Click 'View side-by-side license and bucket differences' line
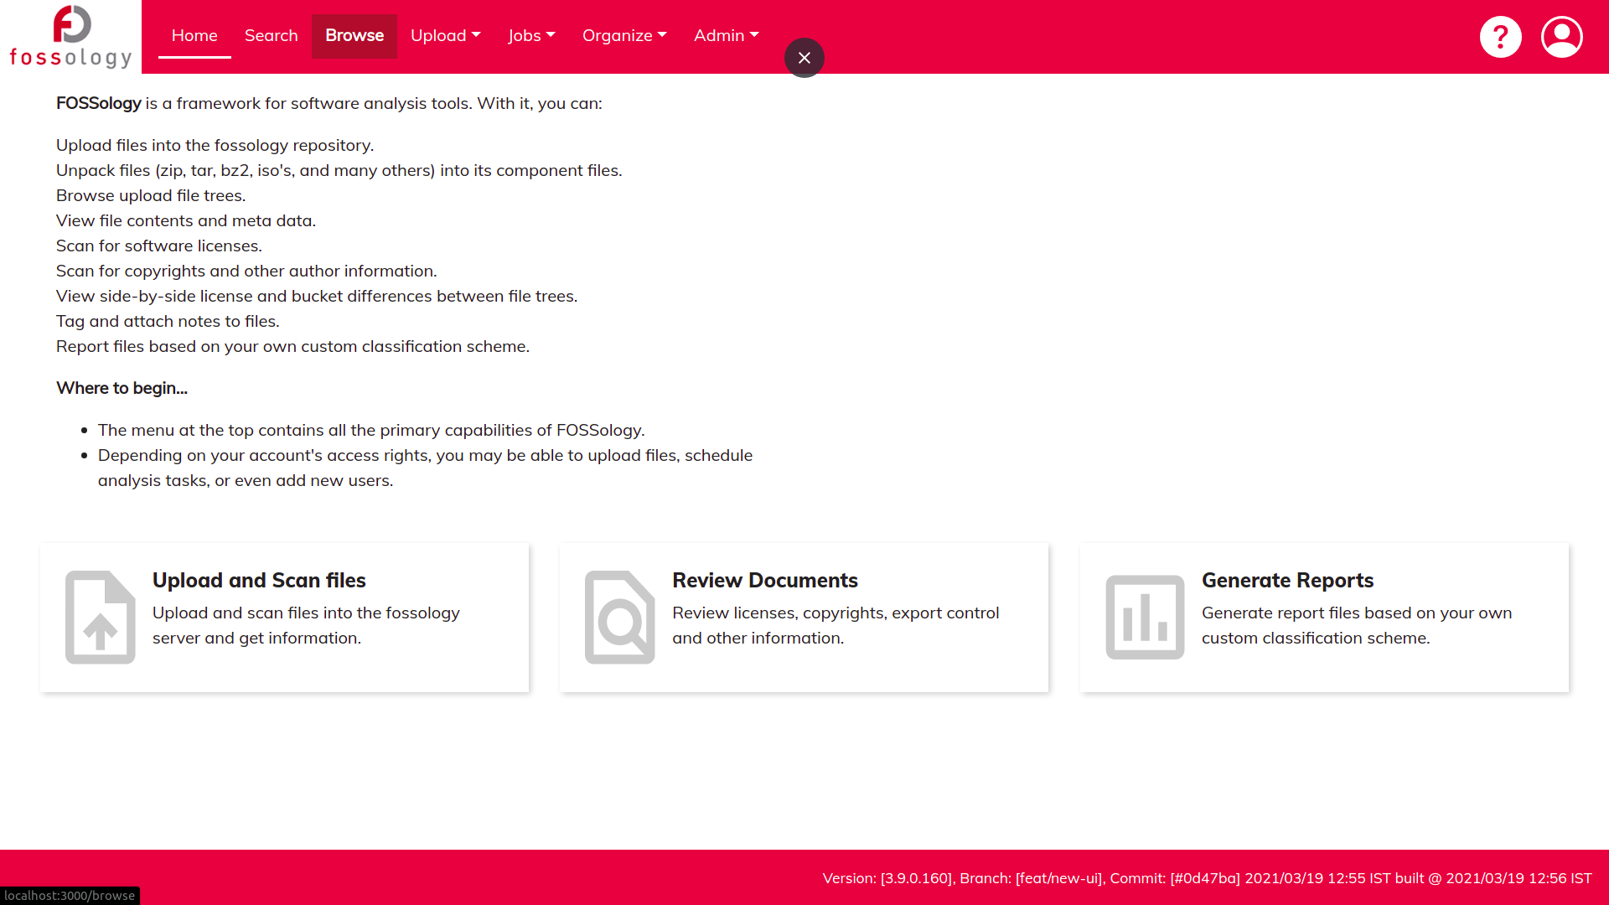The image size is (1609, 905). click(317, 296)
